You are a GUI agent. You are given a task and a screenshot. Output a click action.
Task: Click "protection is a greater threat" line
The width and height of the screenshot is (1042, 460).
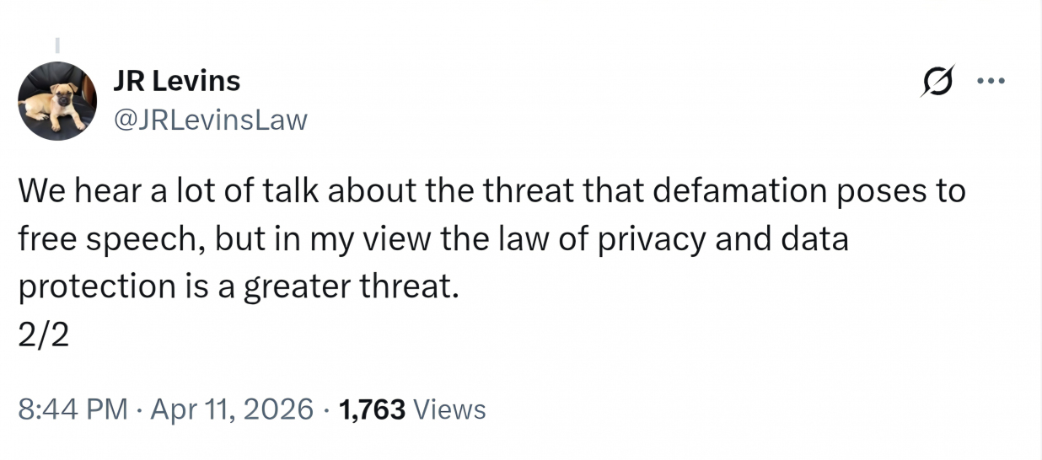pyautogui.click(x=239, y=287)
